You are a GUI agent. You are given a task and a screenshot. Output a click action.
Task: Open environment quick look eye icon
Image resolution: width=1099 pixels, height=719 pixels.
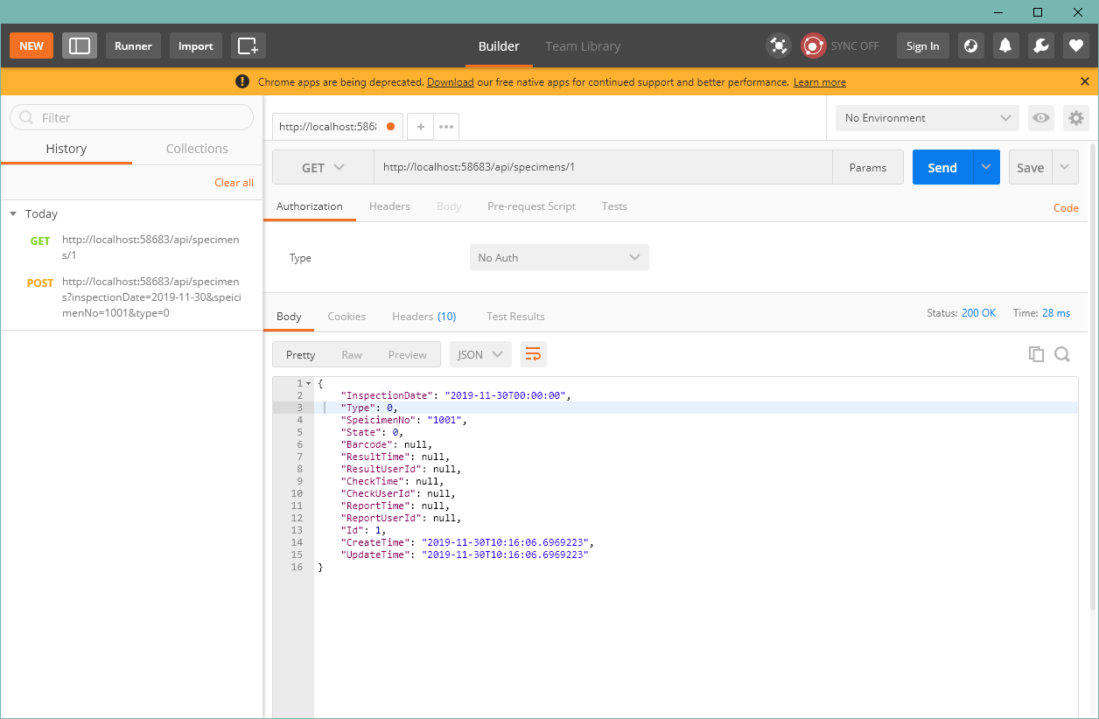coord(1041,118)
